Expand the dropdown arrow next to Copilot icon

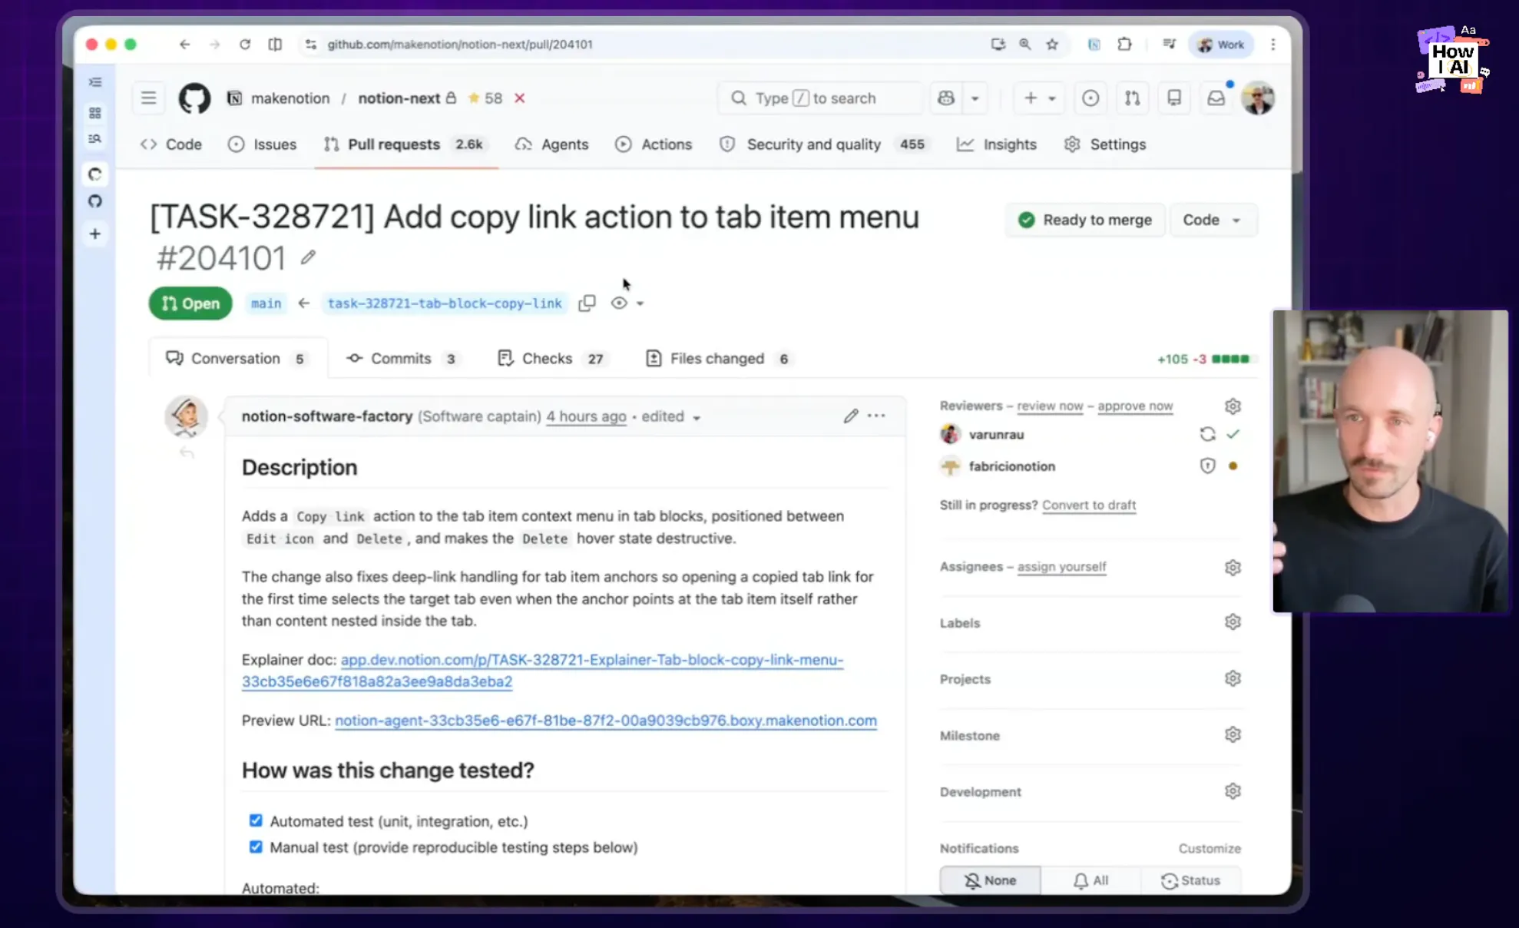[x=975, y=98]
